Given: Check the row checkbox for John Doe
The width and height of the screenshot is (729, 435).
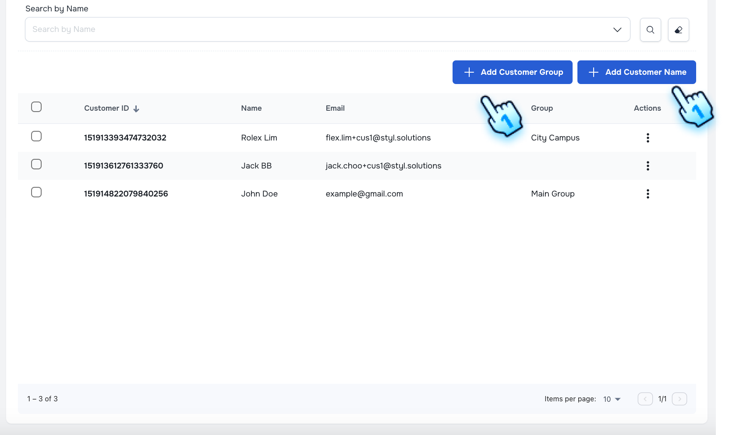Looking at the screenshot, I should pyautogui.click(x=36, y=192).
